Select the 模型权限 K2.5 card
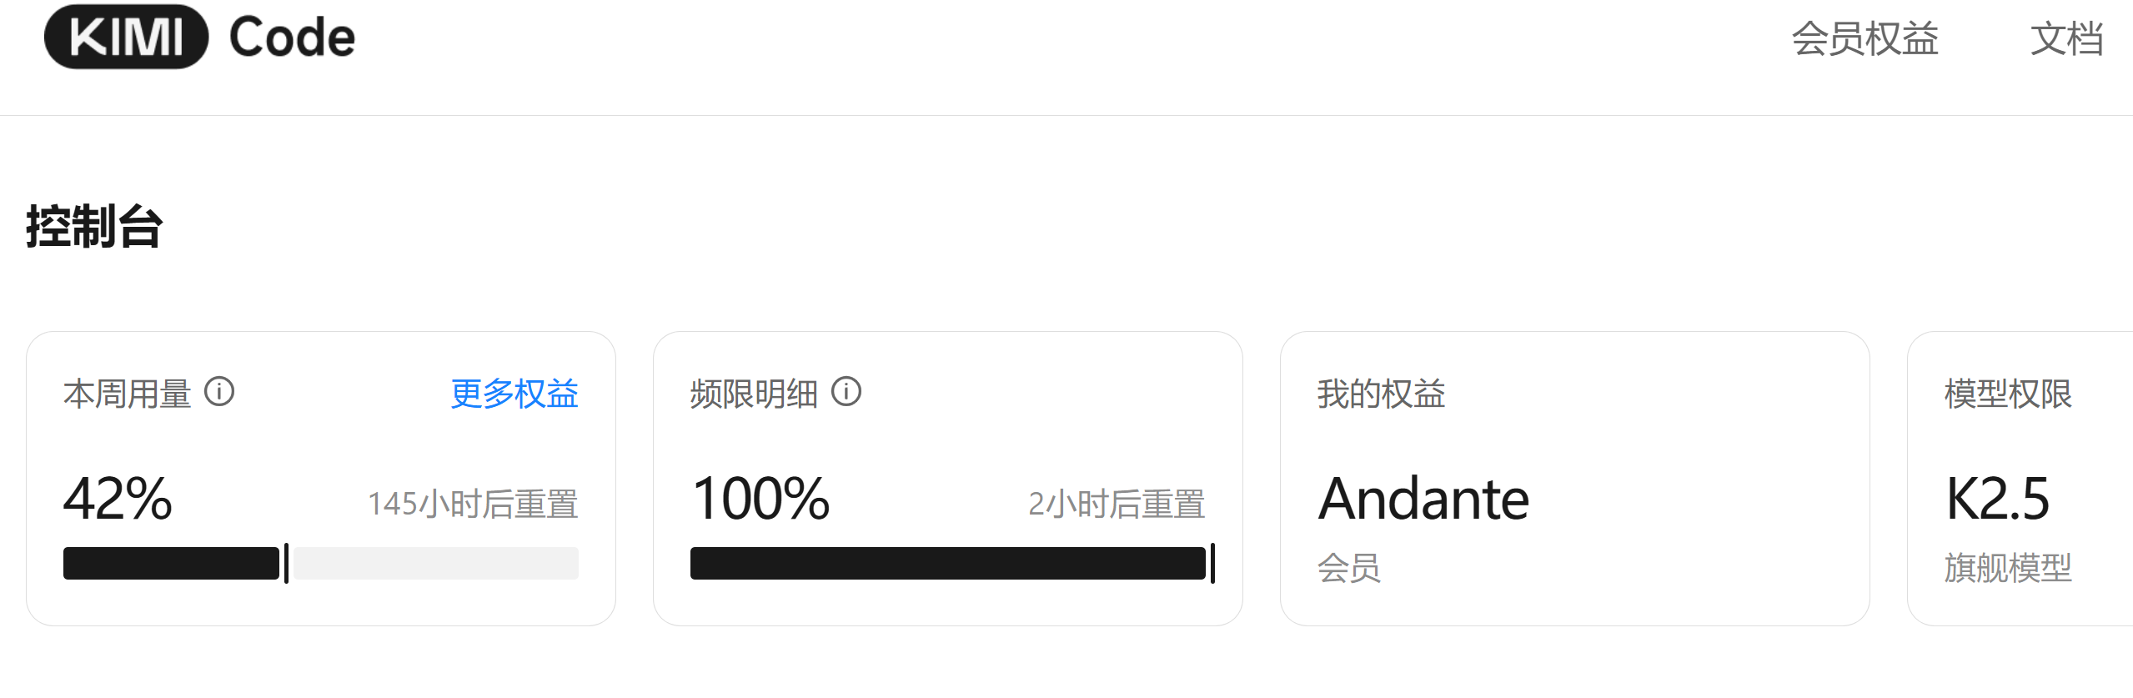Screen dimensions: 2133x698 coord(2020,479)
